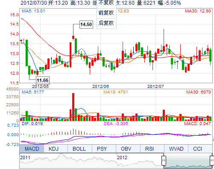Choose 前复权 adjustment option
The height and width of the screenshot is (169, 214).
point(106,13)
